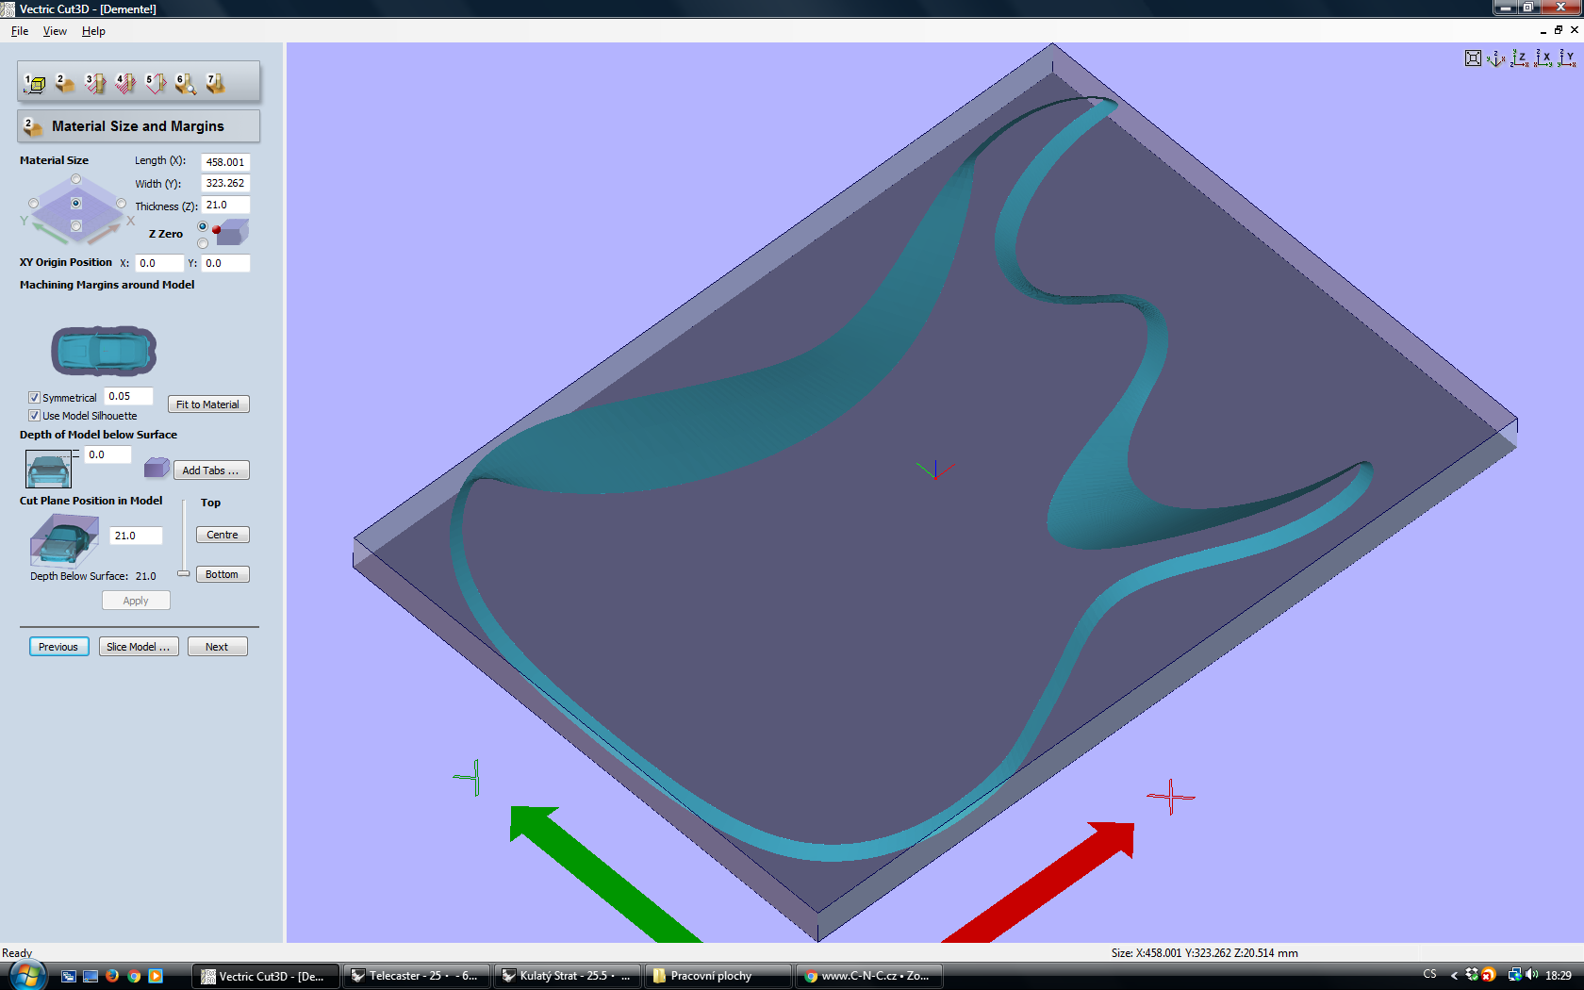Toggle Use Model Silhouette checkbox
The width and height of the screenshot is (1584, 990).
tap(34, 416)
